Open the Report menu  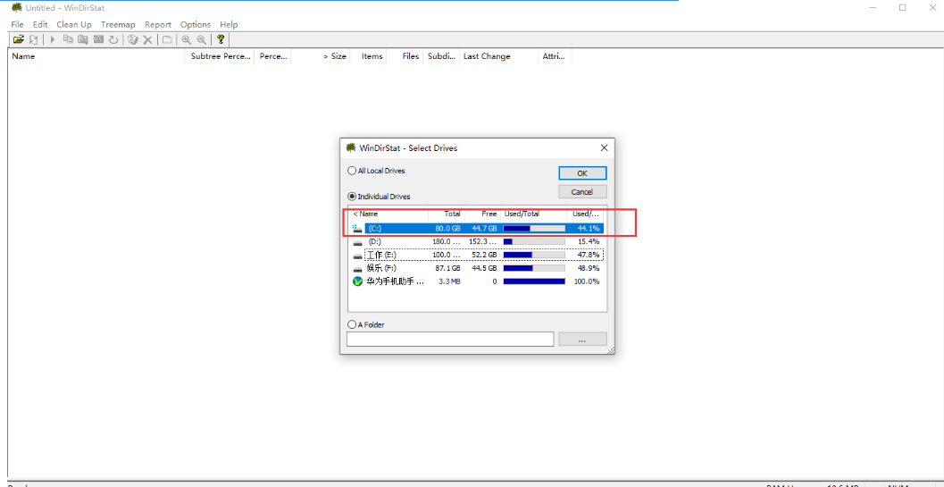click(158, 25)
